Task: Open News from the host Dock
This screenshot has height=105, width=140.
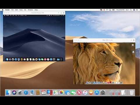Action: (x=79, y=92)
